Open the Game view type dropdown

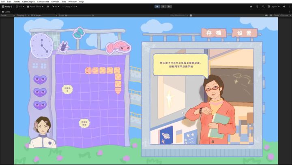pos(7,15)
